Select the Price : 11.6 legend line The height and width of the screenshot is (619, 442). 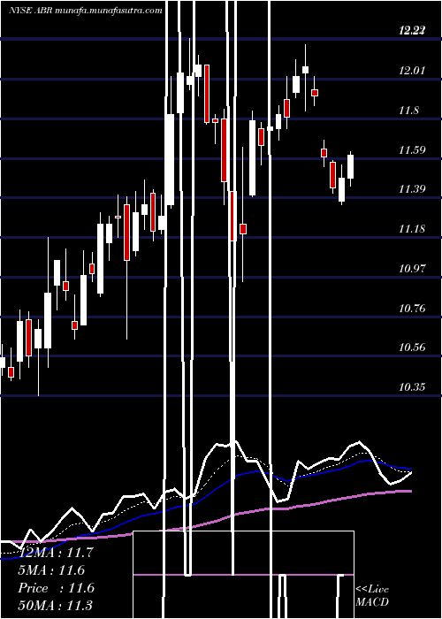(x=56, y=588)
